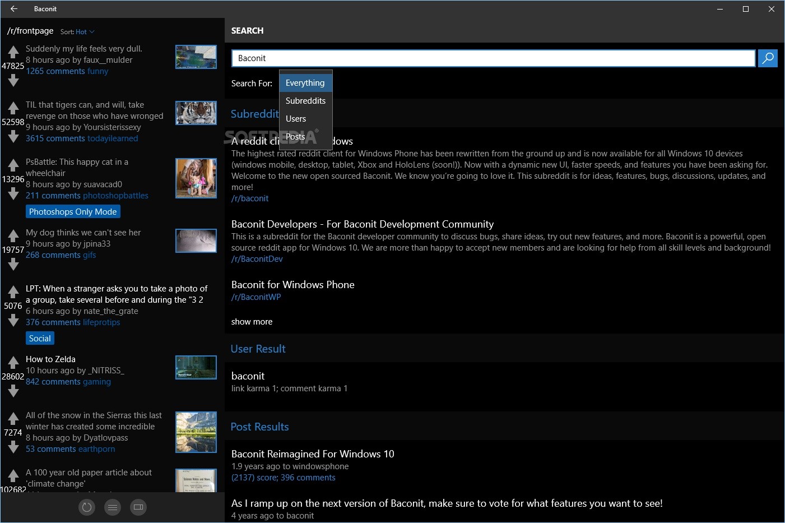
Task: Click the /r/frontpage subreddit header
Action: (30, 31)
